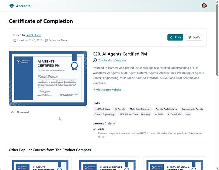Click the scrollbar down arrow

217,168
